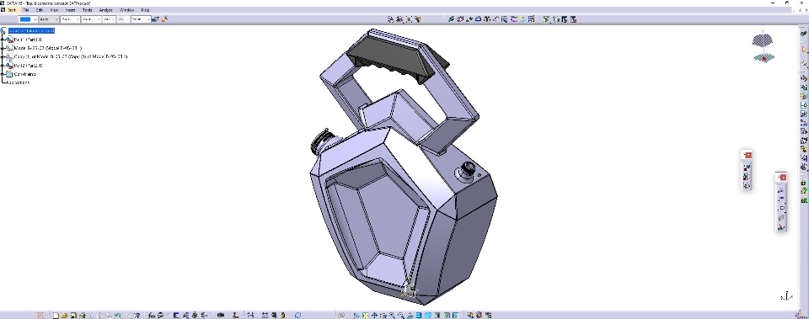Image resolution: width=809 pixels, height=319 pixels.
Task: Select the Applications tree item
Action: point(18,82)
